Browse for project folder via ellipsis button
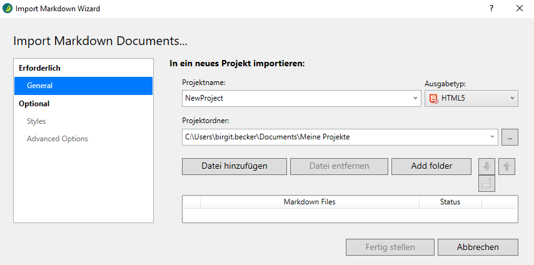Viewport: 534px width, 265px height. click(510, 137)
